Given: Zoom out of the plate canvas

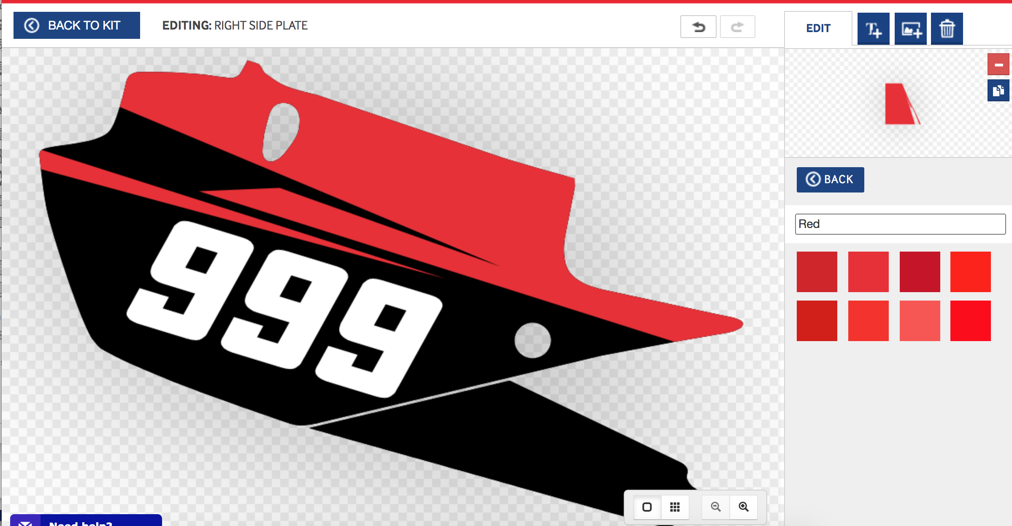Looking at the screenshot, I should pyautogui.click(x=715, y=507).
